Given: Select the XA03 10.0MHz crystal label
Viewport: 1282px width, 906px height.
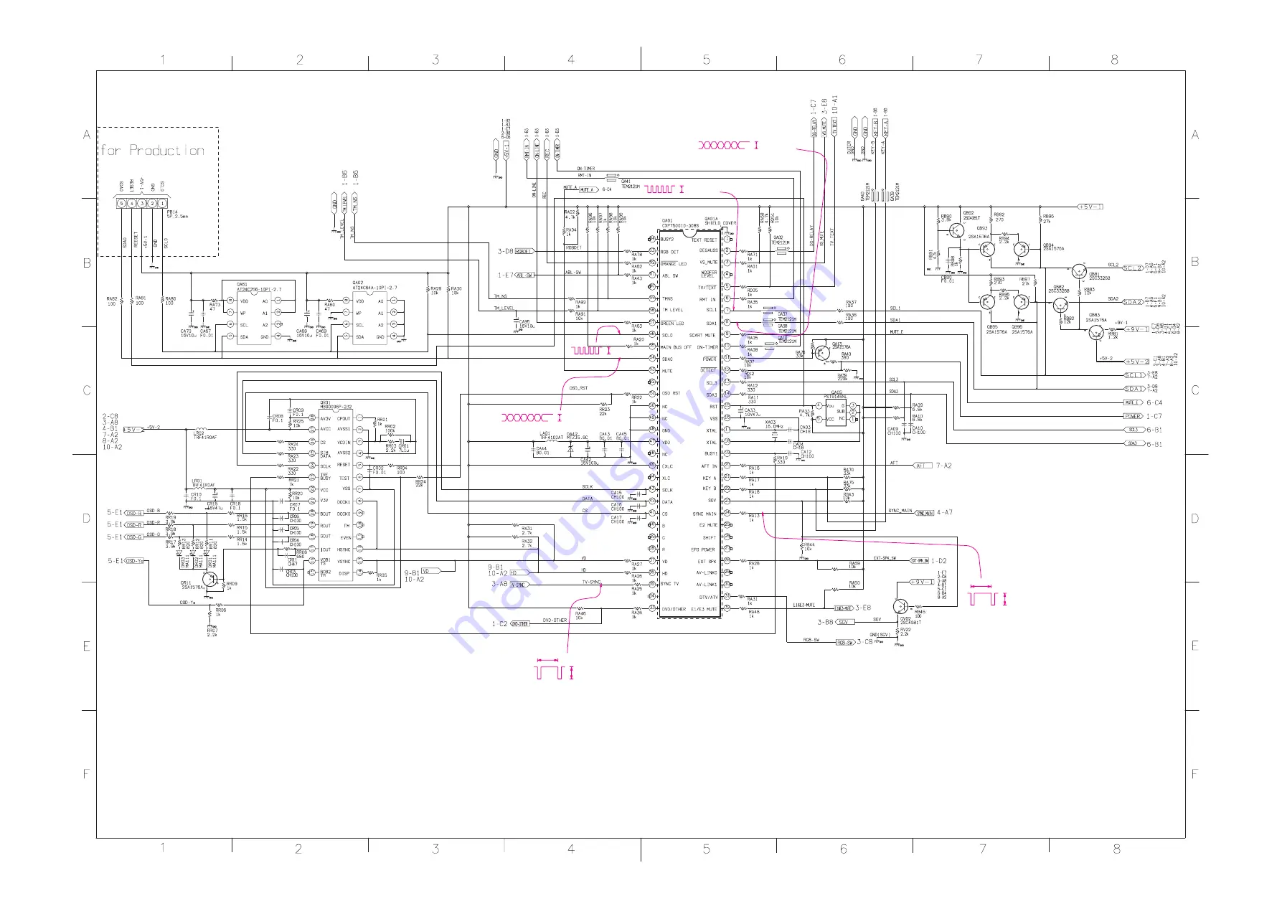Looking at the screenshot, I should coord(773,425).
